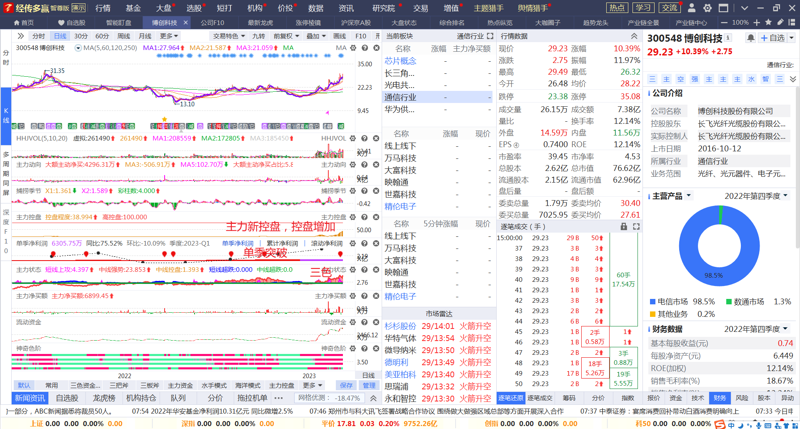Click the 水 tag icon
This screenshot has width=800, height=429.
point(751,79)
